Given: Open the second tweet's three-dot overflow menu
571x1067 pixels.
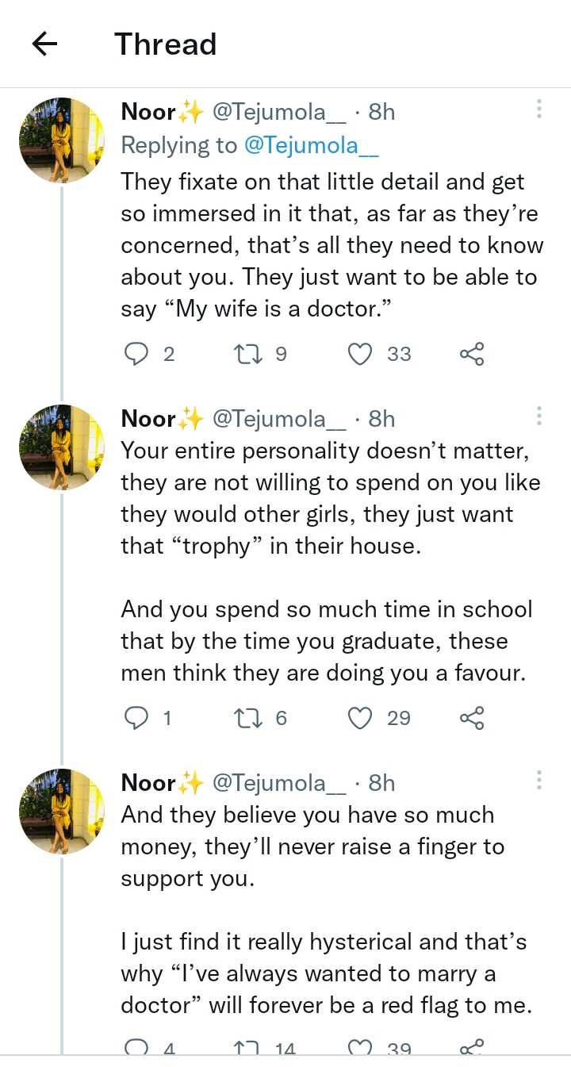Looking at the screenshot, I should click(538, 416).
